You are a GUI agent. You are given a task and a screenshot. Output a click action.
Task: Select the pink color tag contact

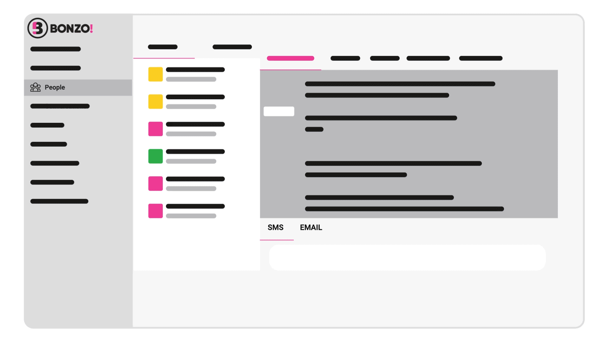(155, 129)
